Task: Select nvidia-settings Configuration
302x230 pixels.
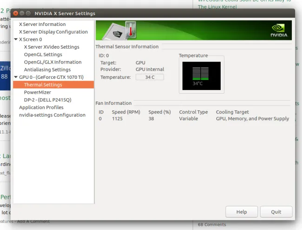Action: click(x=52, y=115)
